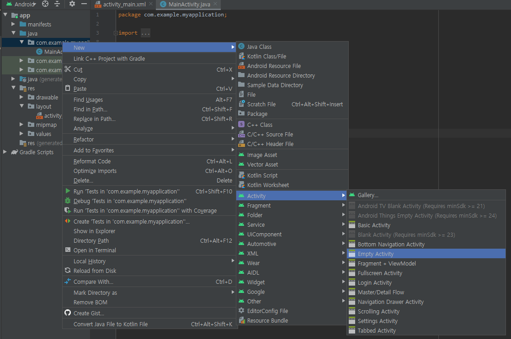Choose Tabbed Activity

426,330
